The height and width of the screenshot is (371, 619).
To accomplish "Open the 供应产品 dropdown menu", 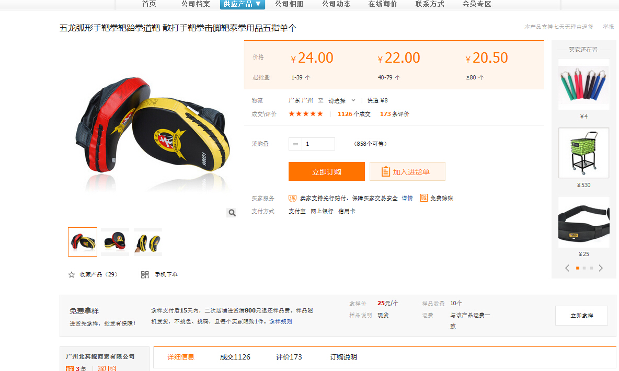I will (x=243, y=4).
